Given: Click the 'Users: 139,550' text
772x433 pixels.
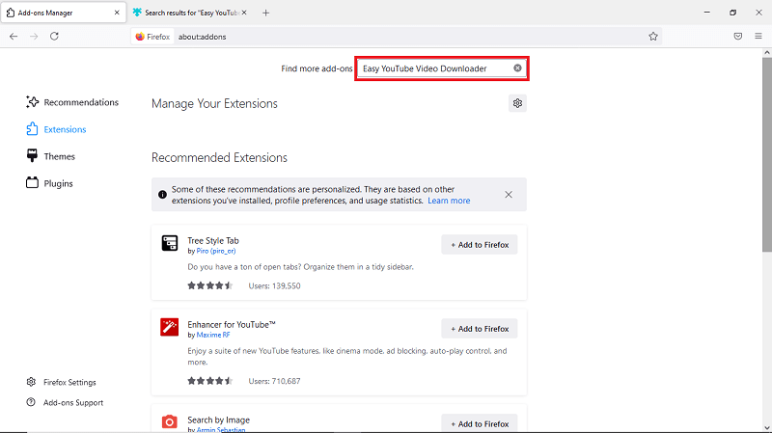Looking at the screenshot, I should click(274, 285).
